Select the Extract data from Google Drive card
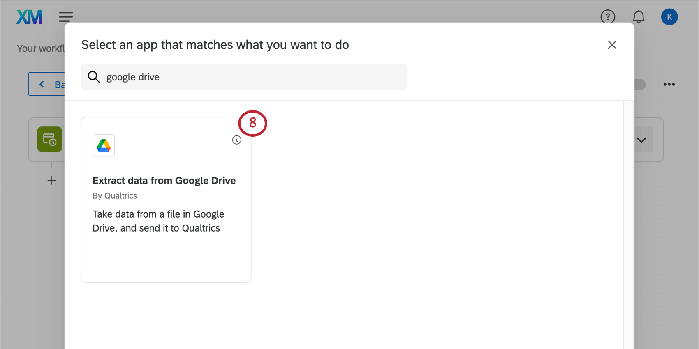699x349 pixels. coord(166,200)
